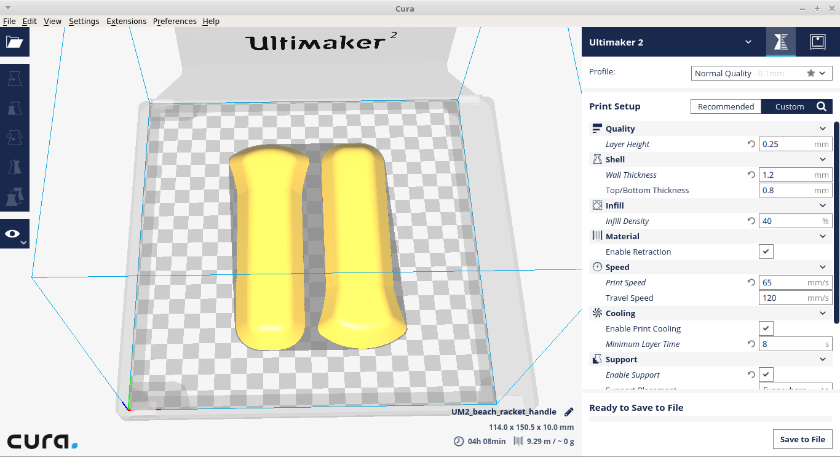
Task: Select the Rotate tool
Action: tap(14, 137)
